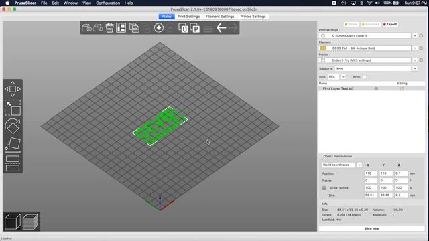Click the Add instance plus circle icon

coord(159,28)
